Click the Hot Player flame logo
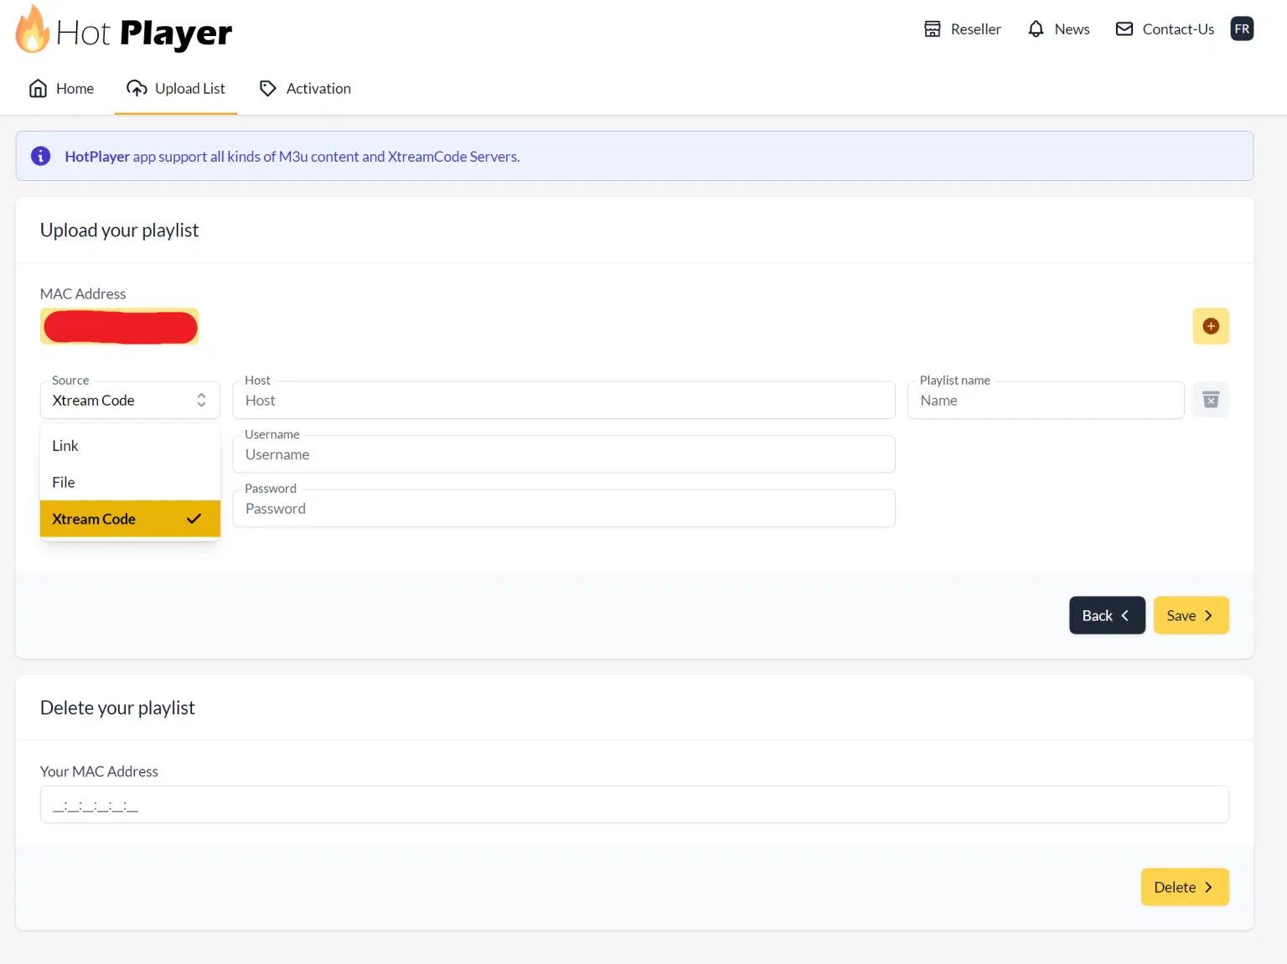The image size is (1287, 964). point(34,30)
